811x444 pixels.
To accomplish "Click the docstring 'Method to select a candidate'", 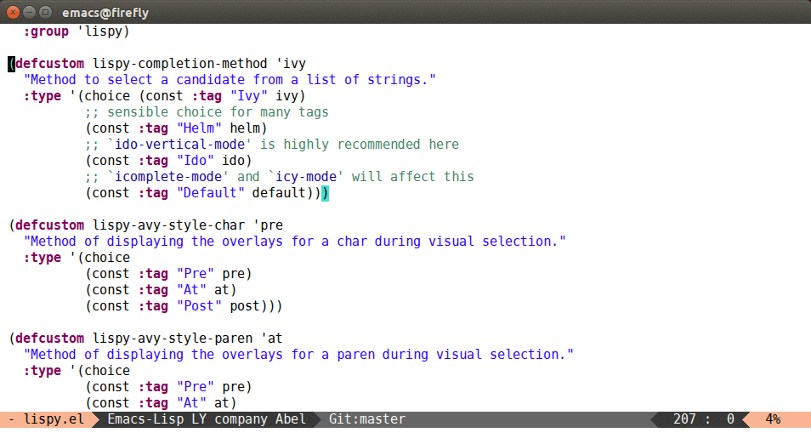I will tap(230, 80).
